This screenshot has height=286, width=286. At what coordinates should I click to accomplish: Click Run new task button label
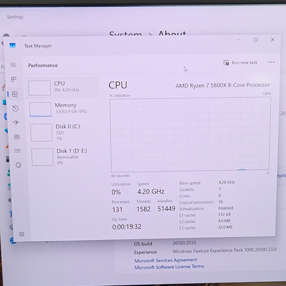click(x=244, y=63)
